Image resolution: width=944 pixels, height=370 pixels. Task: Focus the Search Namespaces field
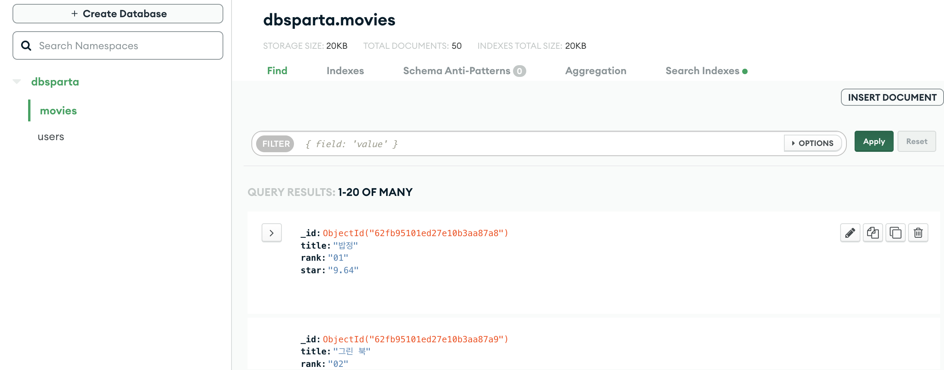coord(118,46)
